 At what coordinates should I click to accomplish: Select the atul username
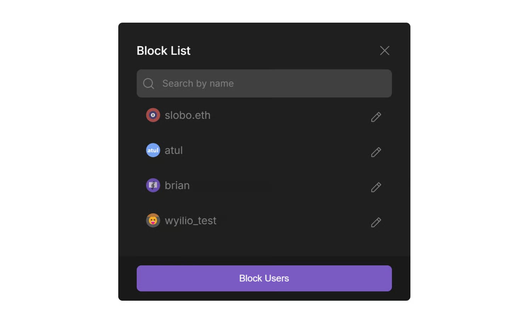pyautogui.click(x=174, y=150)
